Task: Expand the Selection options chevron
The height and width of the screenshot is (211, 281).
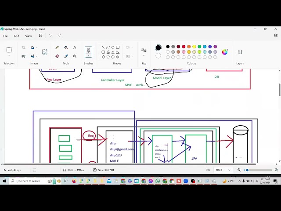Action: coord(9,56)
